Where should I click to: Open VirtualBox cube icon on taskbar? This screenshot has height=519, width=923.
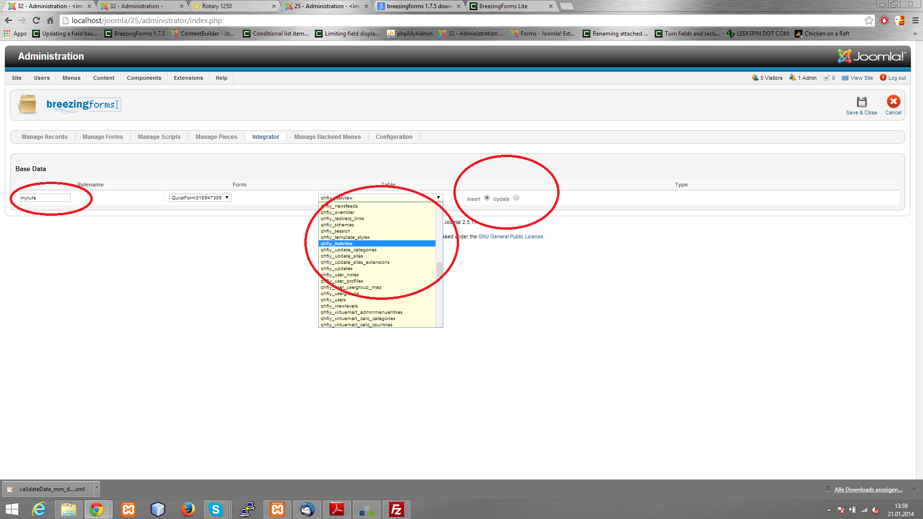coord(158,509)
